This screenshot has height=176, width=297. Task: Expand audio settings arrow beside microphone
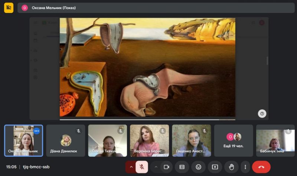(x=131, y=167)
